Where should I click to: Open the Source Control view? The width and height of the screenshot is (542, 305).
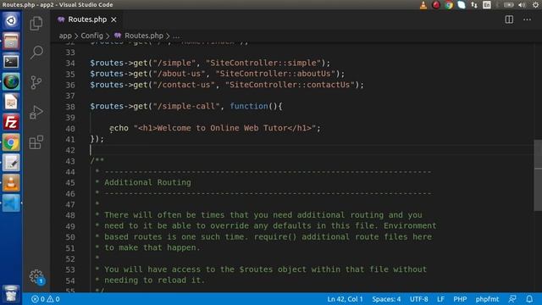click(x=36, y=83)
